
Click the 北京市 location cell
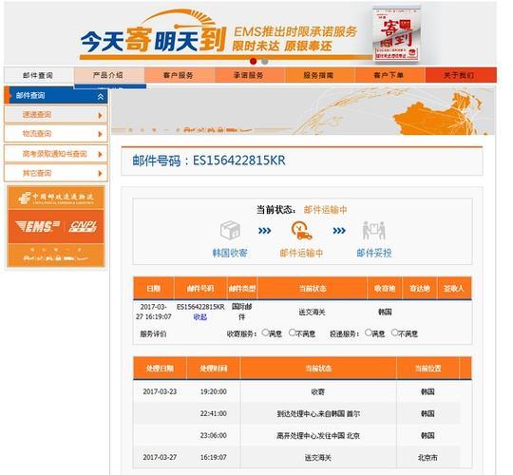pos(427,458)
